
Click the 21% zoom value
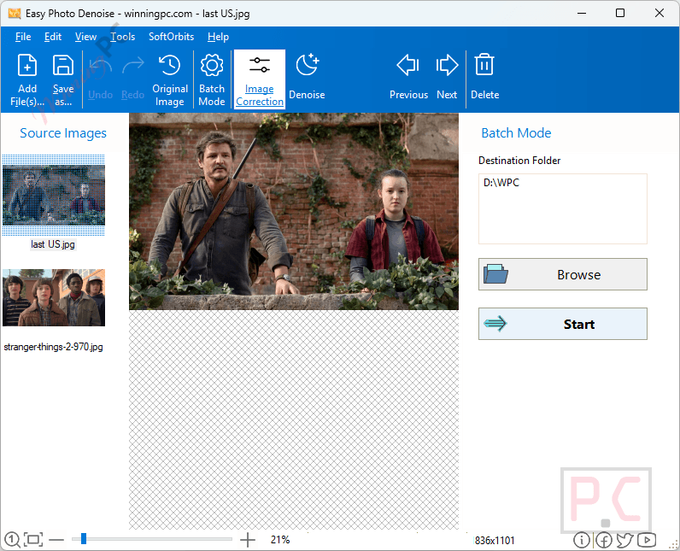(x=280, y=540)
